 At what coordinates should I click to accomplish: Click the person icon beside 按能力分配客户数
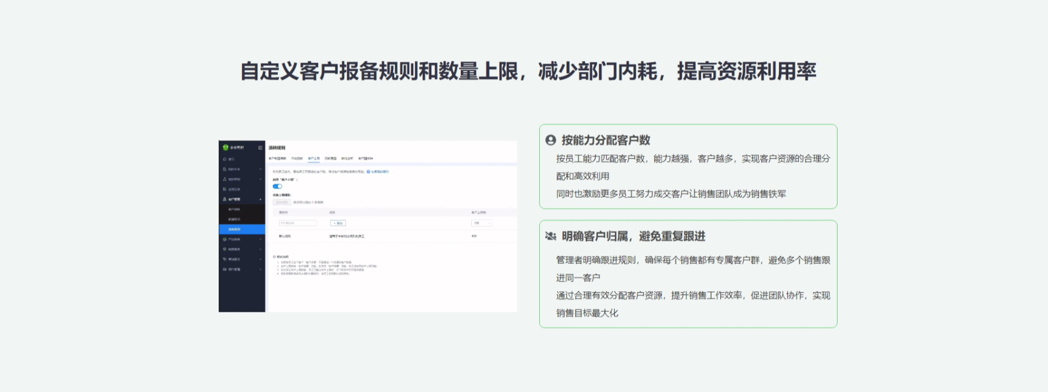tap(550, 140)
